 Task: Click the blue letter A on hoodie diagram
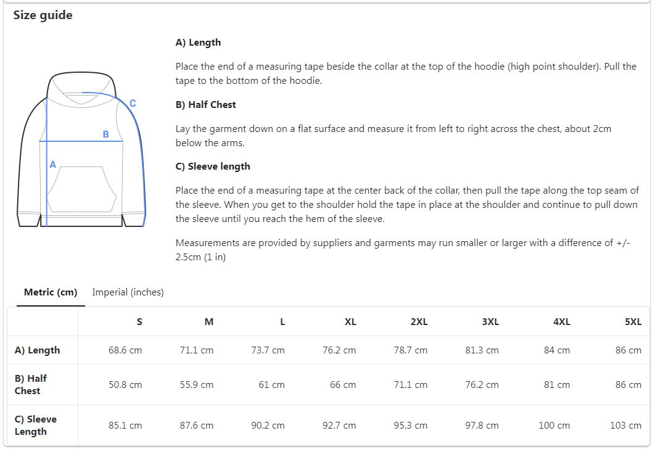point(52,165)
